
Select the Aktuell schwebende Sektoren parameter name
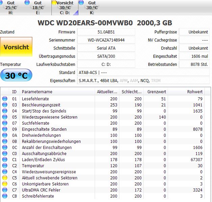50,178
